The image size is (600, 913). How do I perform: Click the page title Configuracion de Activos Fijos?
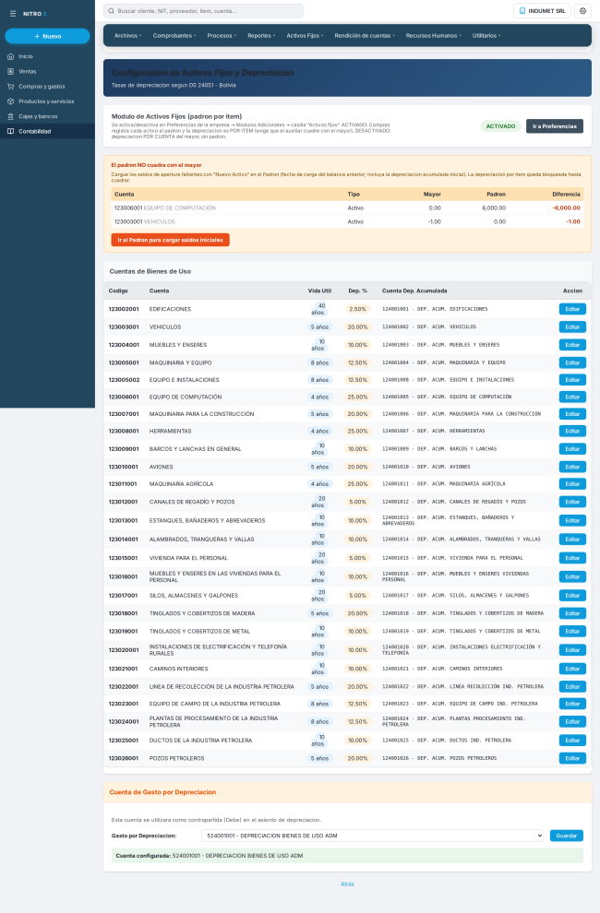(202, 73)
